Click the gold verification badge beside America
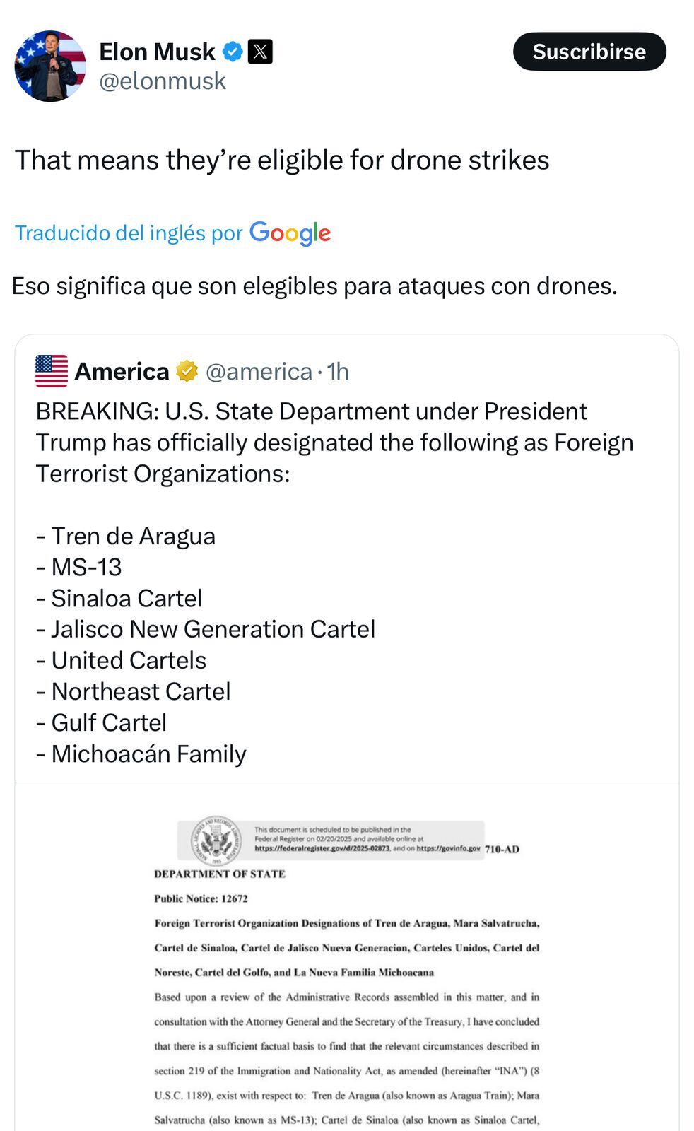Image resolution: width=694 pixels, height=1131 pixels. click(188, 370)
